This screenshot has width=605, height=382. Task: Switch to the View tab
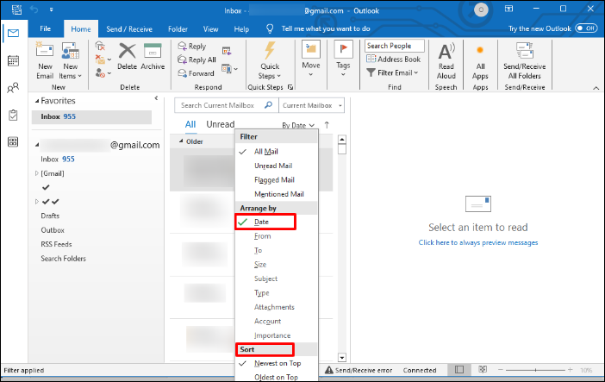pos(210,29)
